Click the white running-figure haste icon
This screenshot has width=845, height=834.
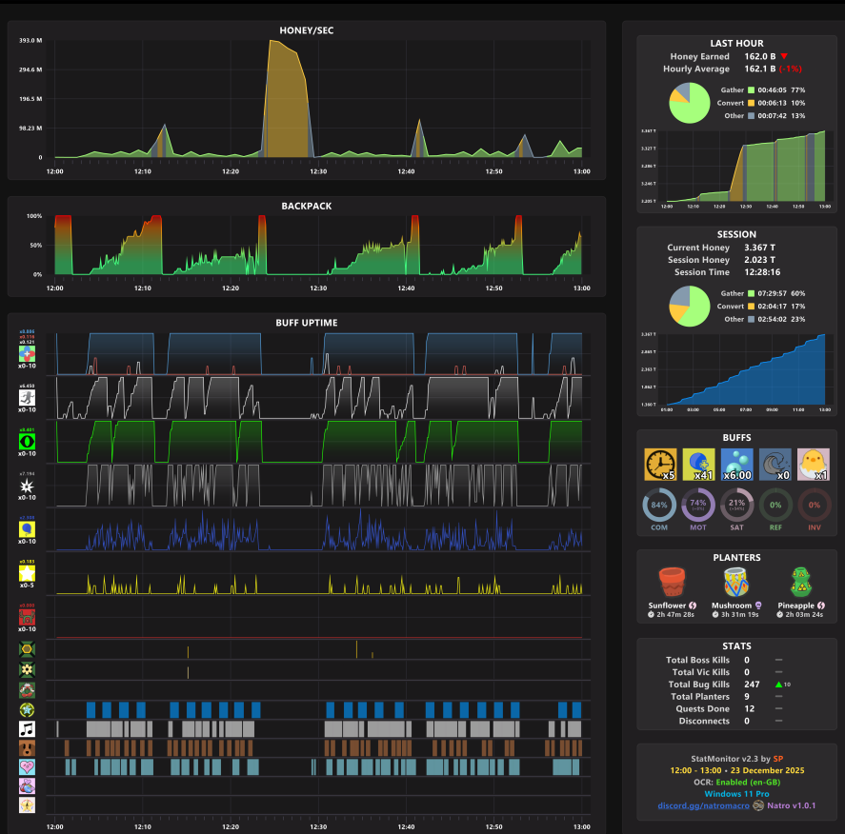point(27,398)
